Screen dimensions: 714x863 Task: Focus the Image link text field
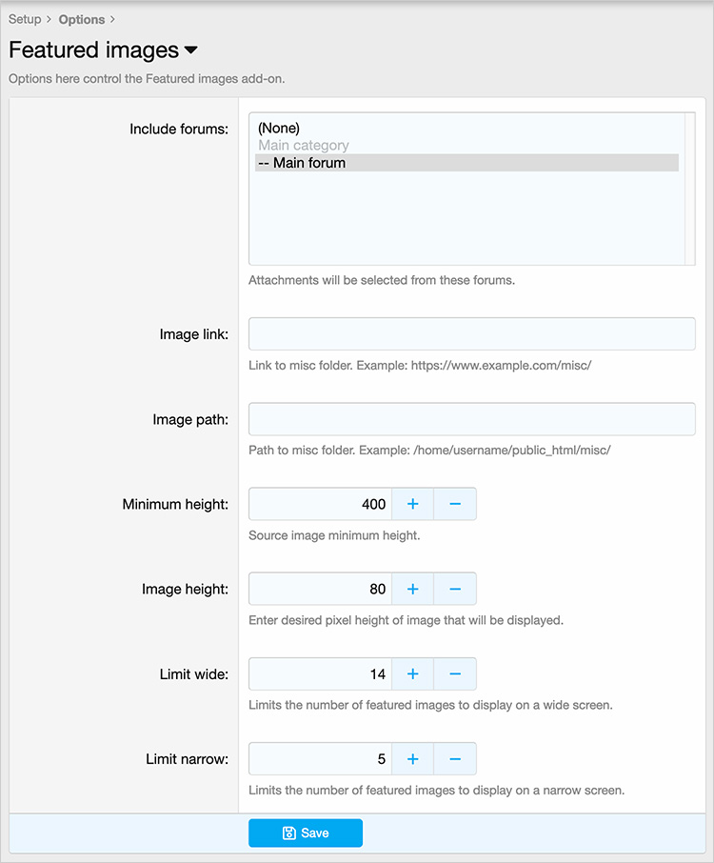pyautogui.click(x=471, y=334)
